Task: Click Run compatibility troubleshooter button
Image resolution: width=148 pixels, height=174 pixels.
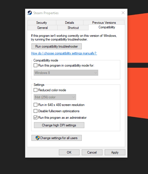Action: [57, 46]
